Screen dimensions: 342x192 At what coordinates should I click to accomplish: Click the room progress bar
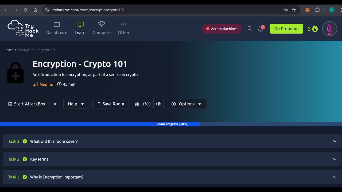coord(171,124)
